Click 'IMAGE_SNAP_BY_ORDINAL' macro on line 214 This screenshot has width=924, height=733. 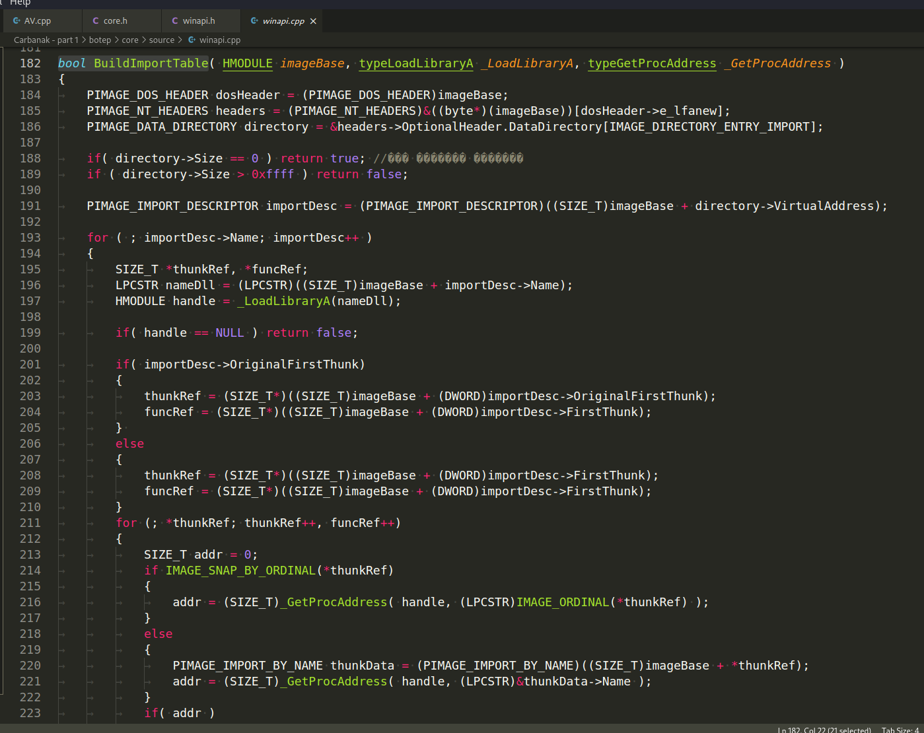pos(241,571)
